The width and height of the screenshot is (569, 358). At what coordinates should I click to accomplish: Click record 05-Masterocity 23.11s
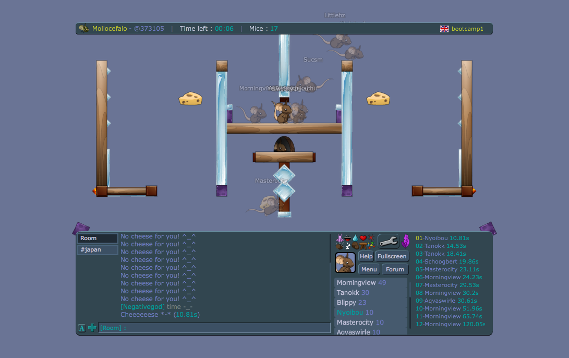[447, 269]
